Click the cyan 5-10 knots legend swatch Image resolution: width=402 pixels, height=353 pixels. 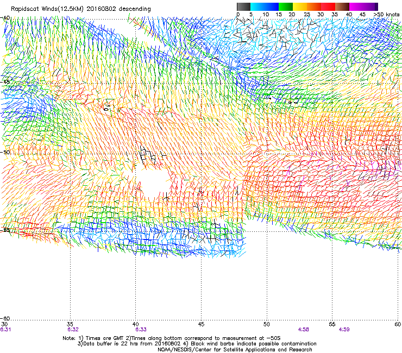point(257,7)
